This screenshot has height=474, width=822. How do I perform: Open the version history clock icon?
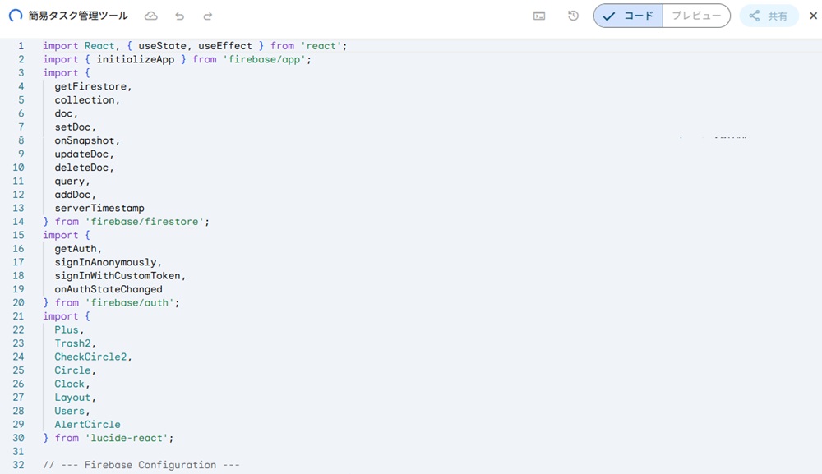coord(573,15)
